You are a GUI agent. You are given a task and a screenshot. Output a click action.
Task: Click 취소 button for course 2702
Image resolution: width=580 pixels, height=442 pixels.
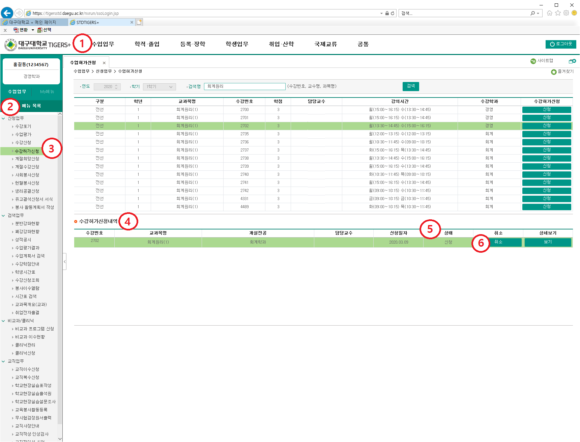point(498,242)
